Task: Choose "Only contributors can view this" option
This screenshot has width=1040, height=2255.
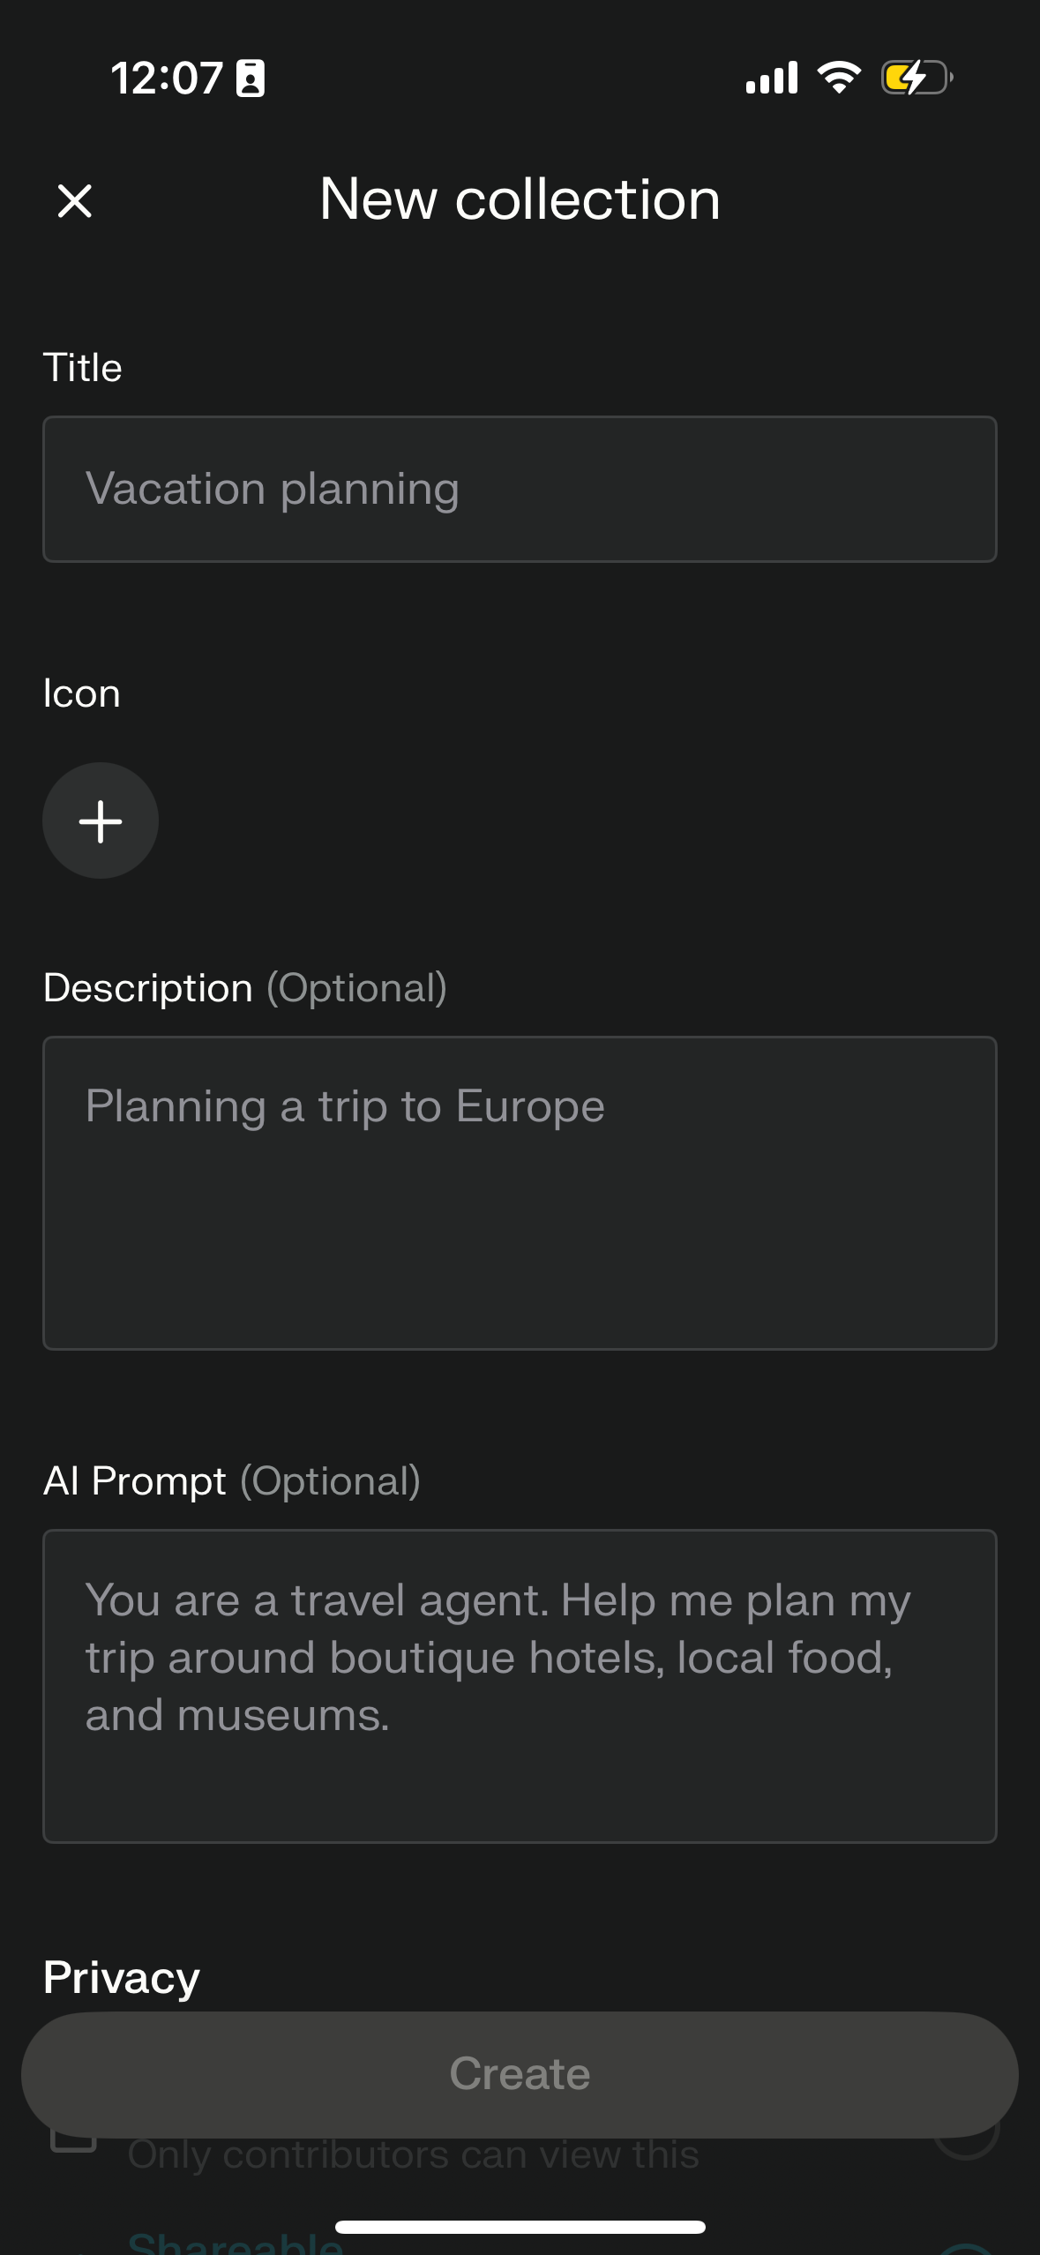Action: [413, 2154]
